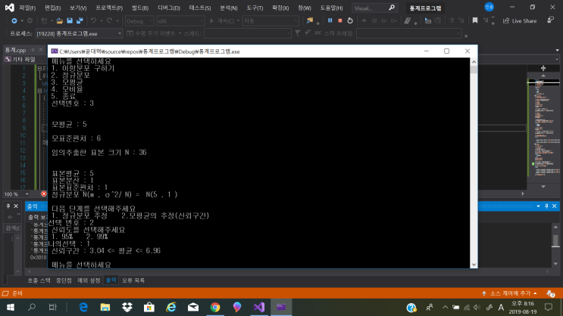563x316 pixels.
Task: Click the Live Share button
Action: coord(520,20)
